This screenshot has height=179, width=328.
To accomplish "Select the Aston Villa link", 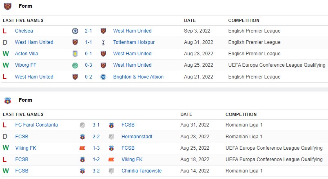I will [26, 54].
